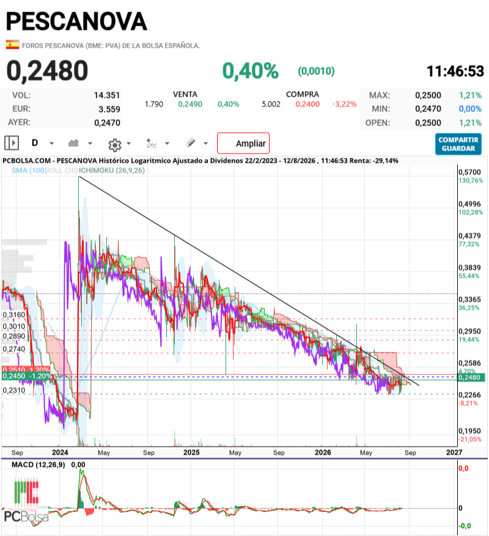This screenshot has height=536, width=489.
Task: Click the current price 0,2480 heading
Action: click(47, 71)
